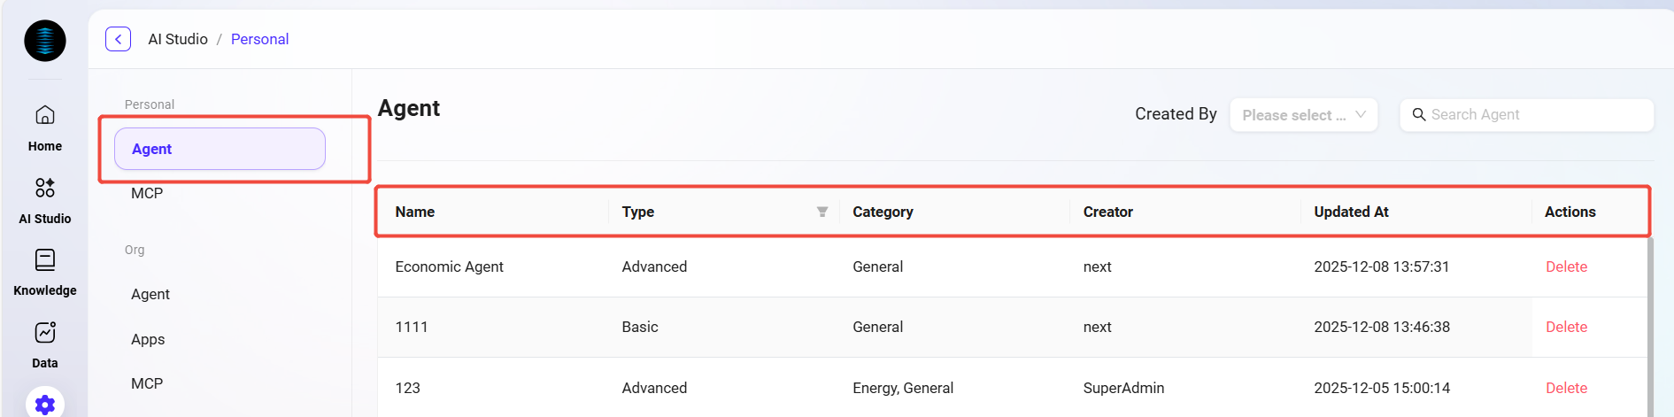
Task: Select MCP under Personal section
Action: coord(147,193)
